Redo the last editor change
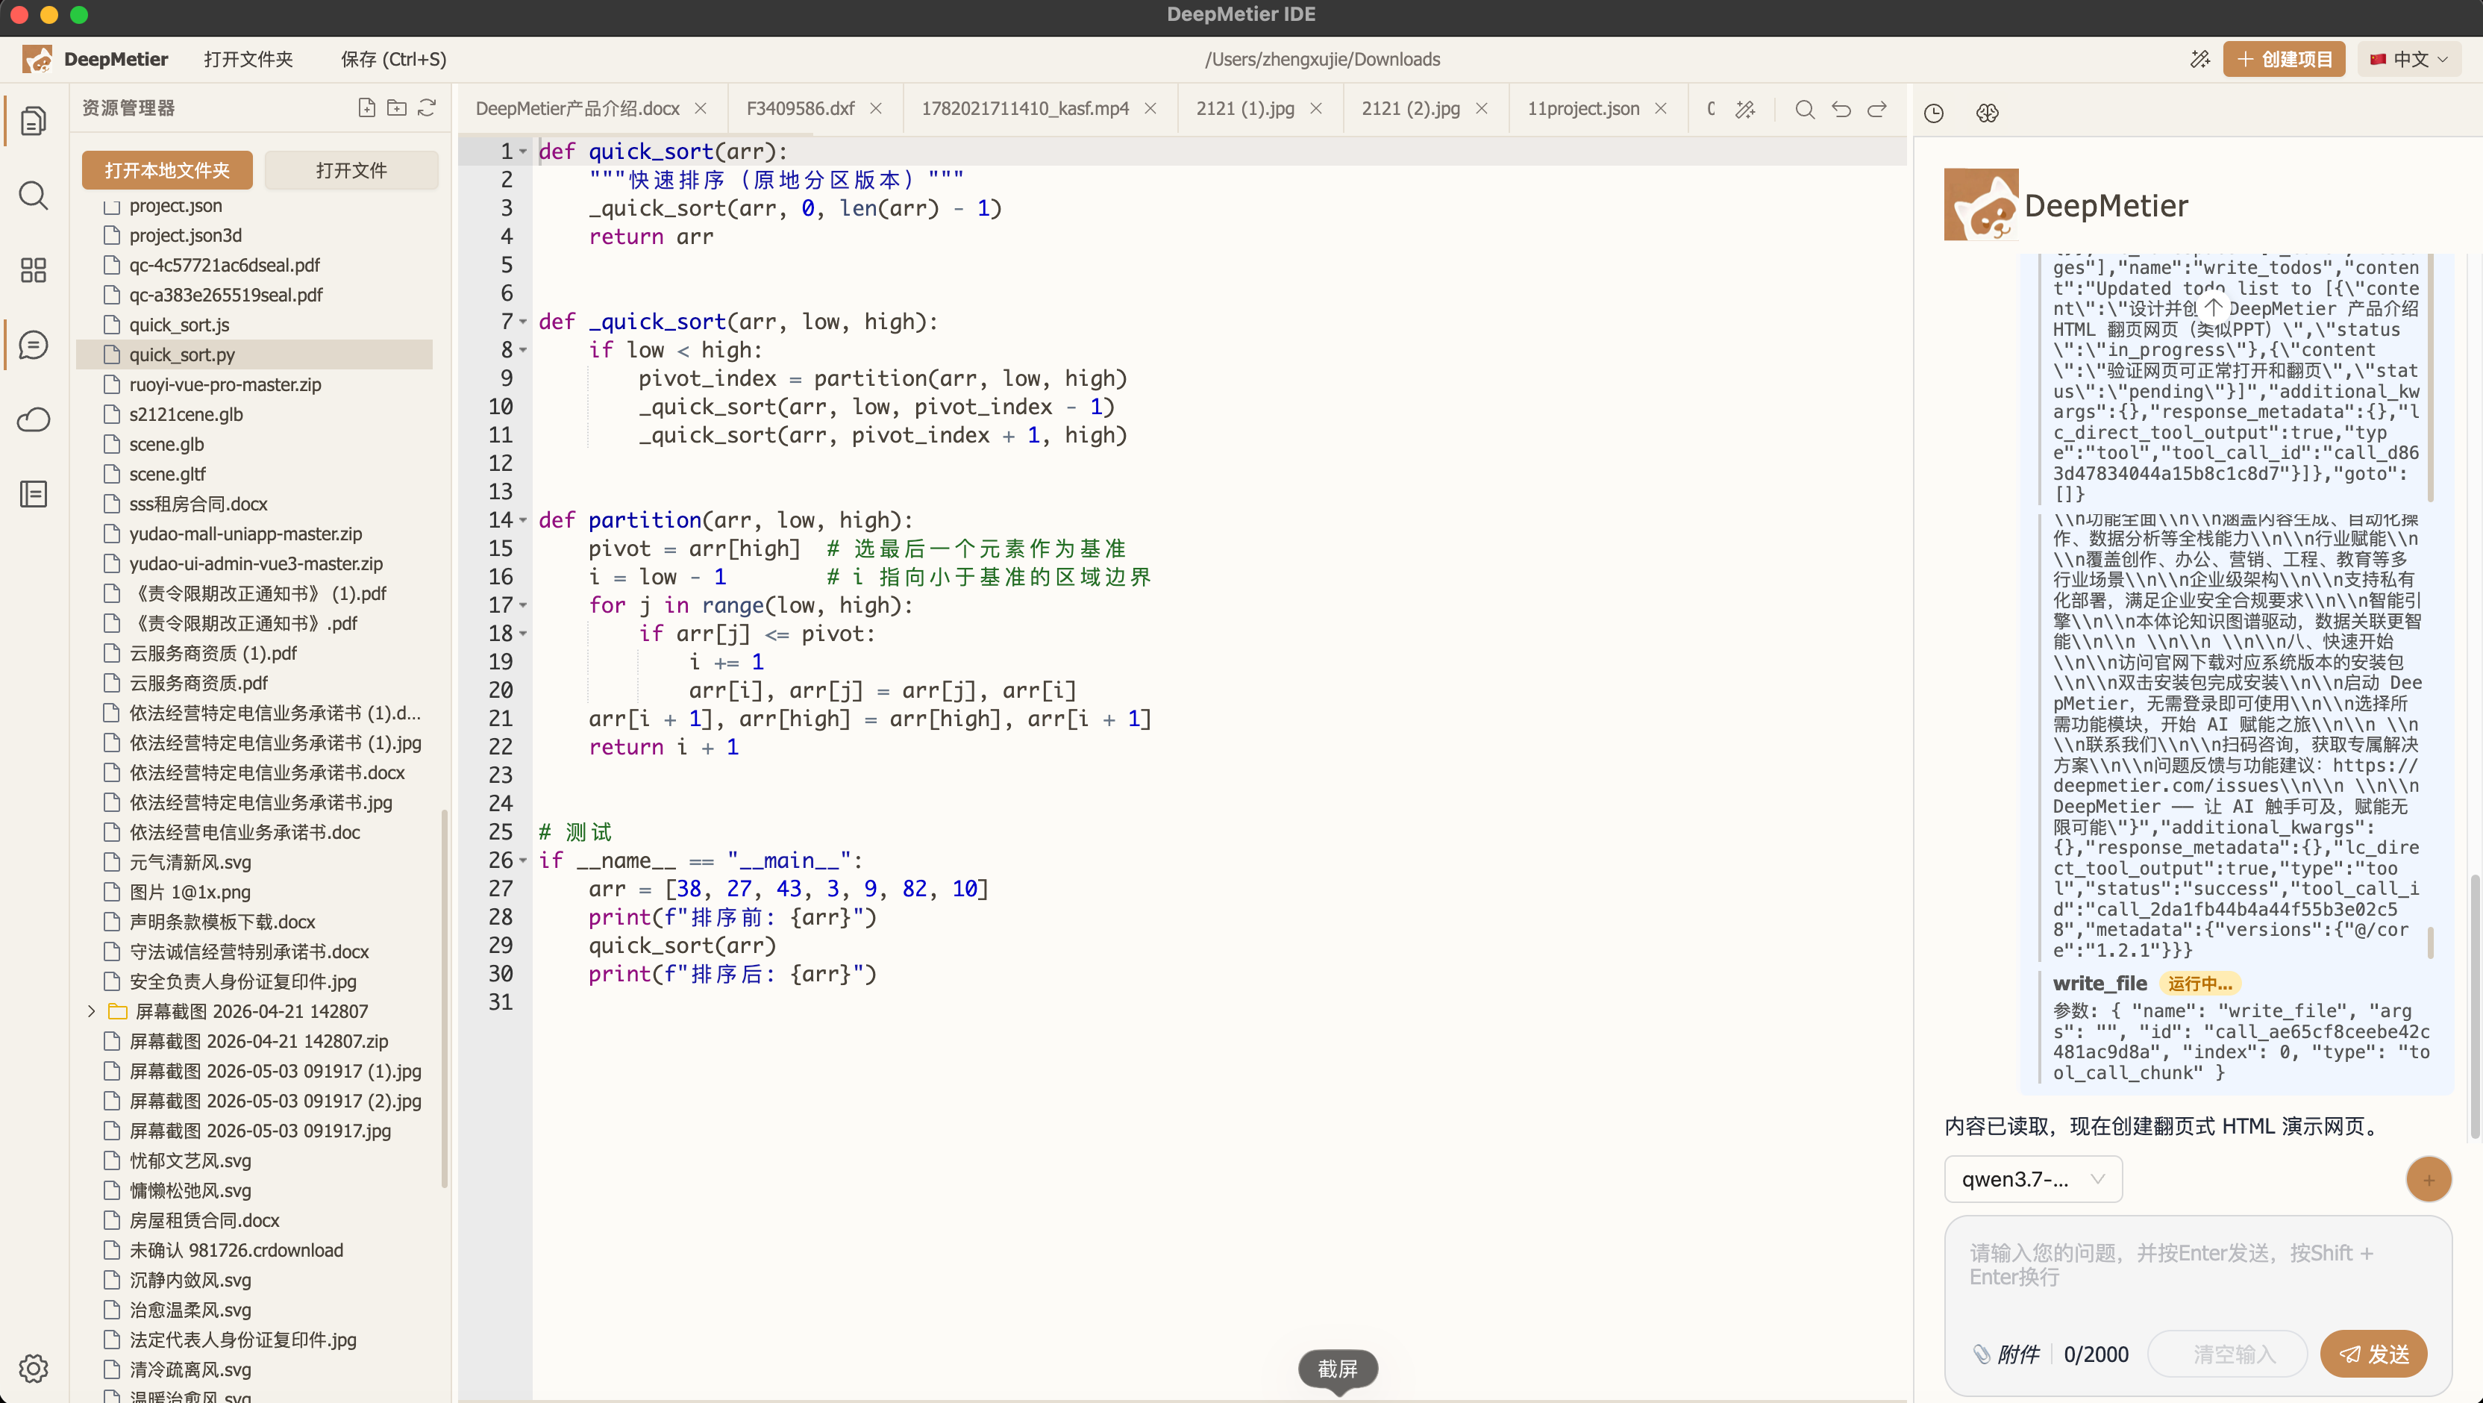This screenshot has width=2483, height=1403. (x=1876, y=110)
